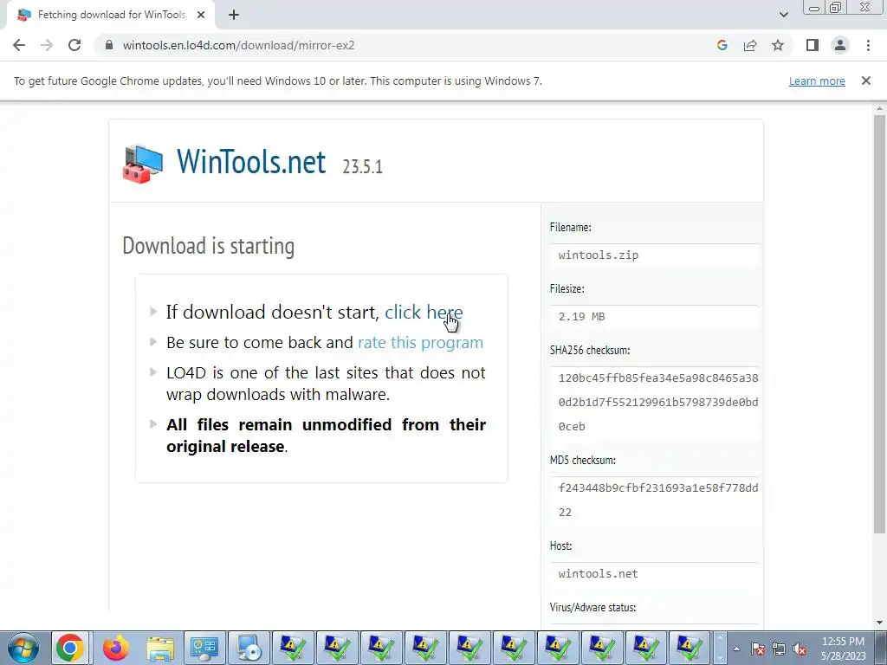
Task: Click the browser forward arrow
Action: point(47,45)
